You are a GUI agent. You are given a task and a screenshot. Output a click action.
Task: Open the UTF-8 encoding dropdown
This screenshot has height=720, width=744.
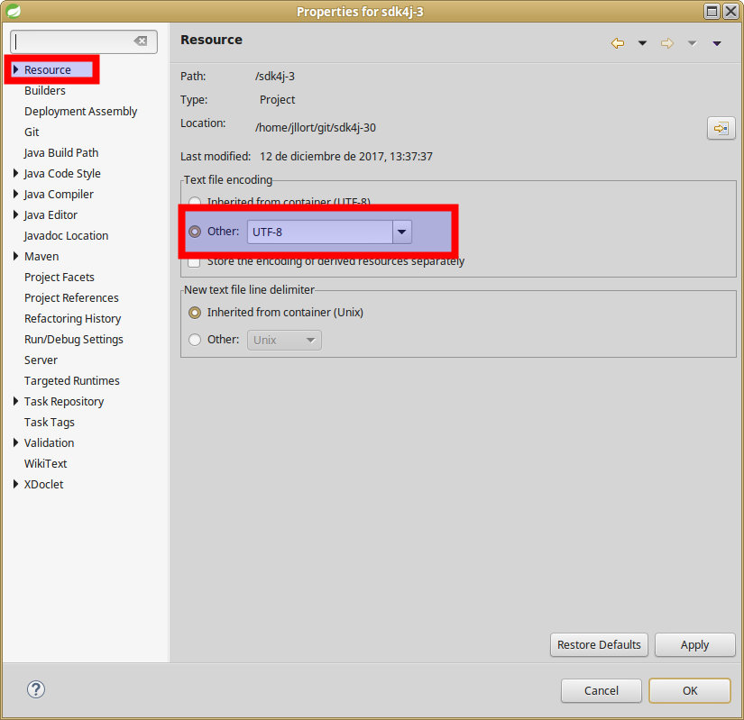[401, 232]
